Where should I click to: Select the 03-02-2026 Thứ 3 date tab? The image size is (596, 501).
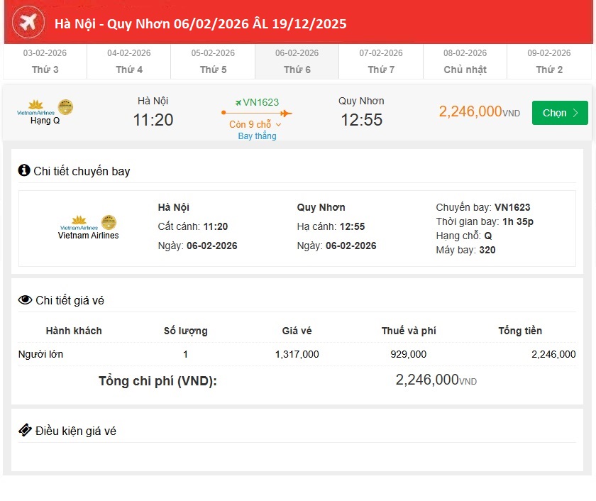coord(45,61)
